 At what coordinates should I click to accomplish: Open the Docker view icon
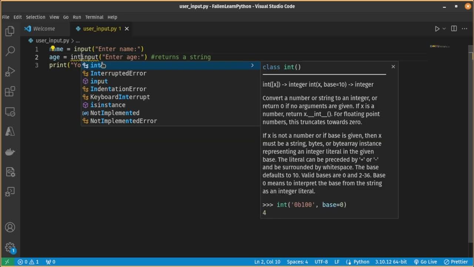click(x=10, y=152)
